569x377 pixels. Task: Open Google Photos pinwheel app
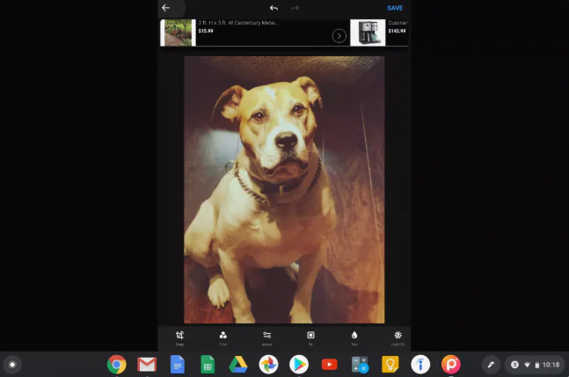[x=268, y=365]
